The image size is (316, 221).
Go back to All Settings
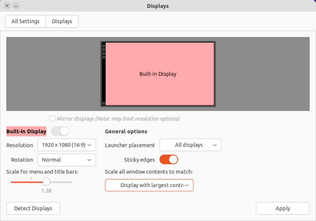coord(26,21)
